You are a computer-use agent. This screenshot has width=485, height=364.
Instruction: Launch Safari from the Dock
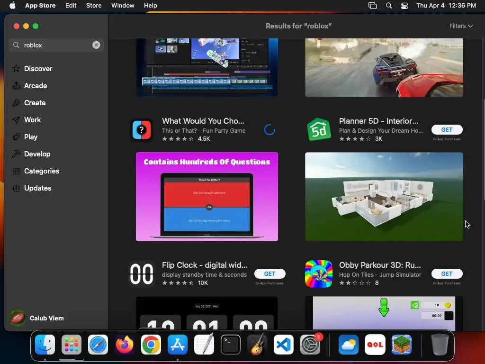(x=98, y=345)
